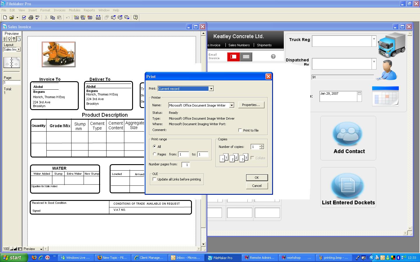This screenshot has width=420, height=262.
Task: Enable the Print to file checkbox
Action: (240, 130)
